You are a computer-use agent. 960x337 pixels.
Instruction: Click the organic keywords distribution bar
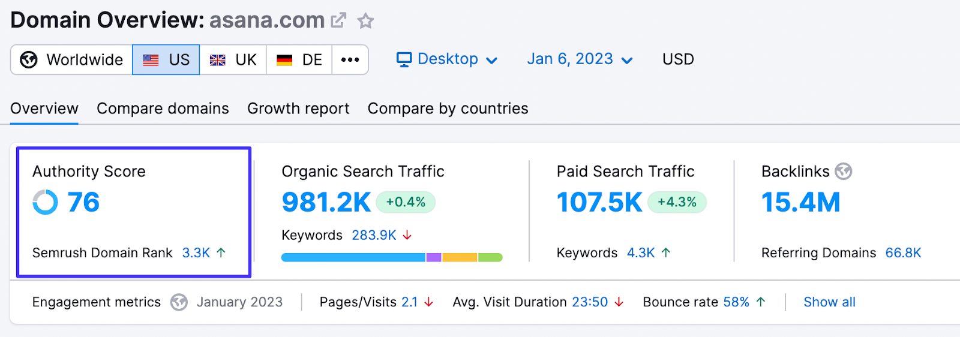click(x=392, y=257)
